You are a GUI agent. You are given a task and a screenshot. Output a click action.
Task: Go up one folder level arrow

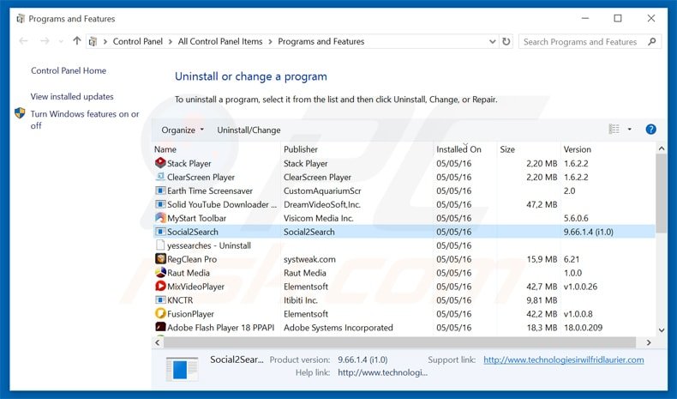point(77,41)
